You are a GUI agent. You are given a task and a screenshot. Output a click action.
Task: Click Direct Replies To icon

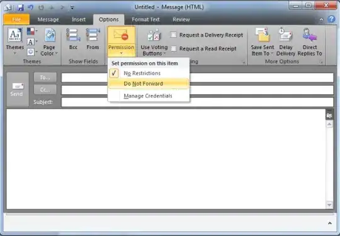(x=310, y=42)
